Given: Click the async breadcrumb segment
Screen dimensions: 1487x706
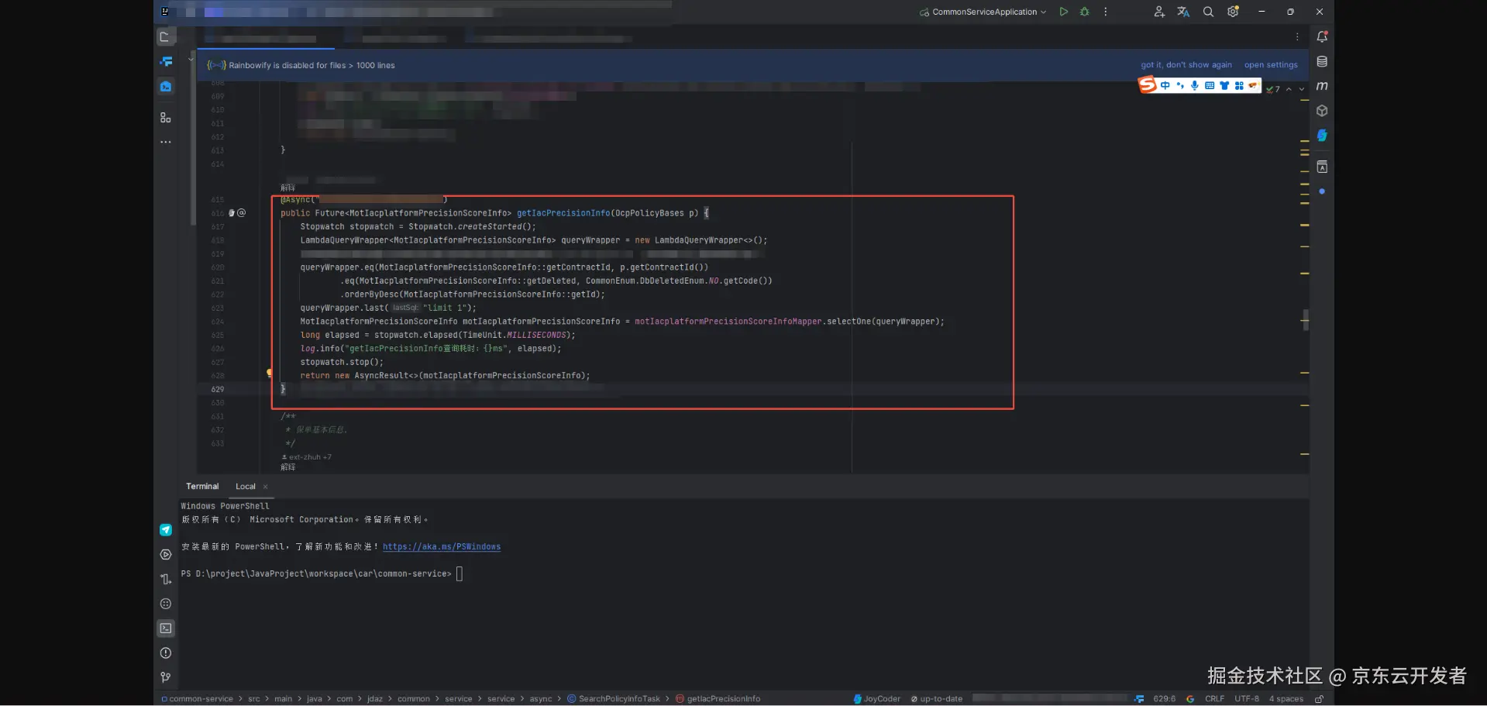Looking at the screenshot, I should point(541,699).
